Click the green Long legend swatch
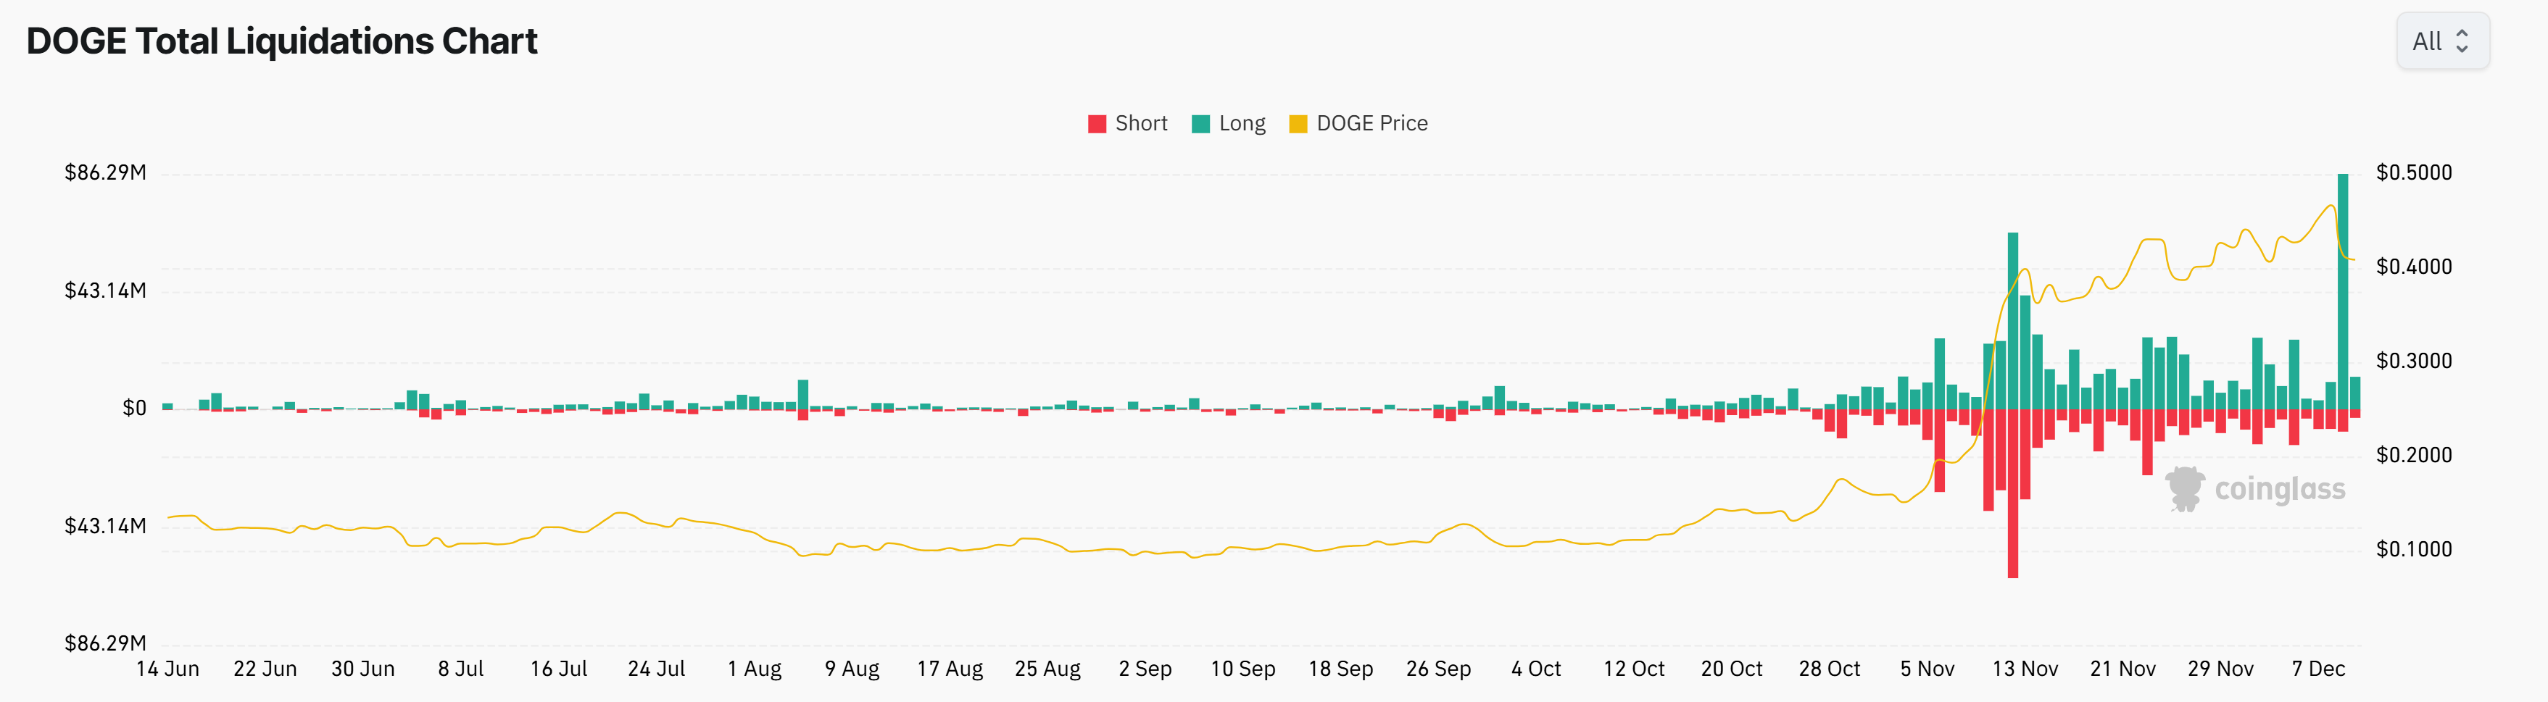Screen dimensions: 2548x702 coord(1201,124)
